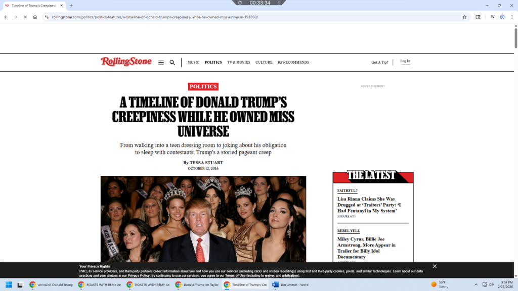This screenshot has width=518, height=291.
Task: Open the Music section
Action: pos(193,63)
